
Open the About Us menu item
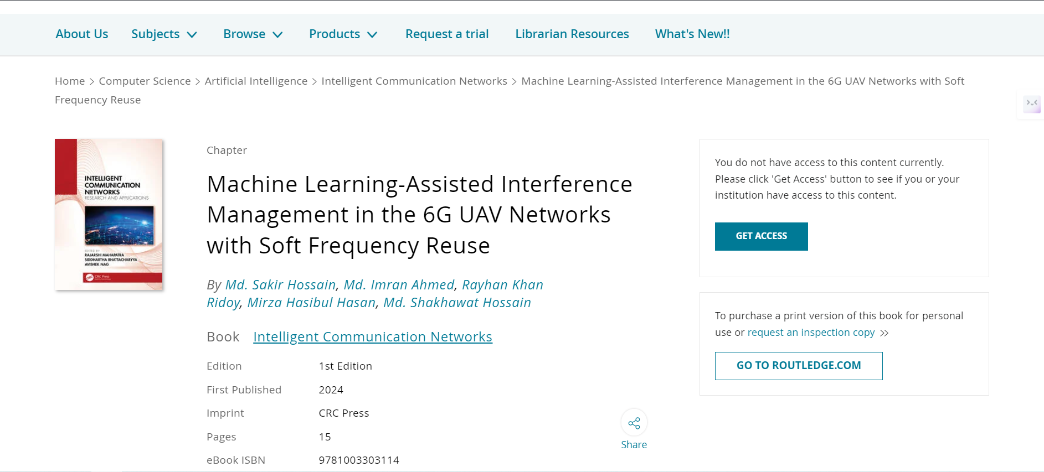[82, 34]
